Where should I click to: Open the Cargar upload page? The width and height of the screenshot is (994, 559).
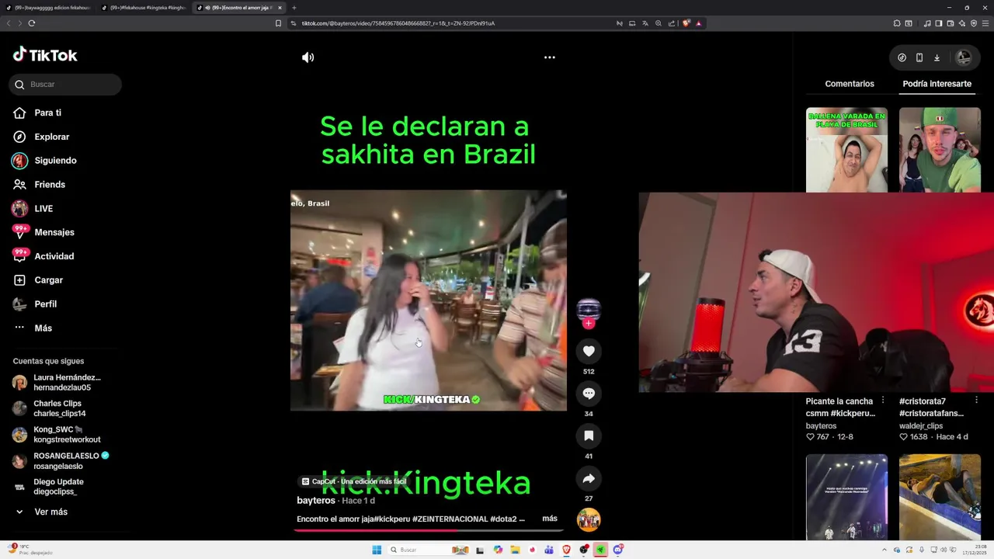[x=48, y=280]
